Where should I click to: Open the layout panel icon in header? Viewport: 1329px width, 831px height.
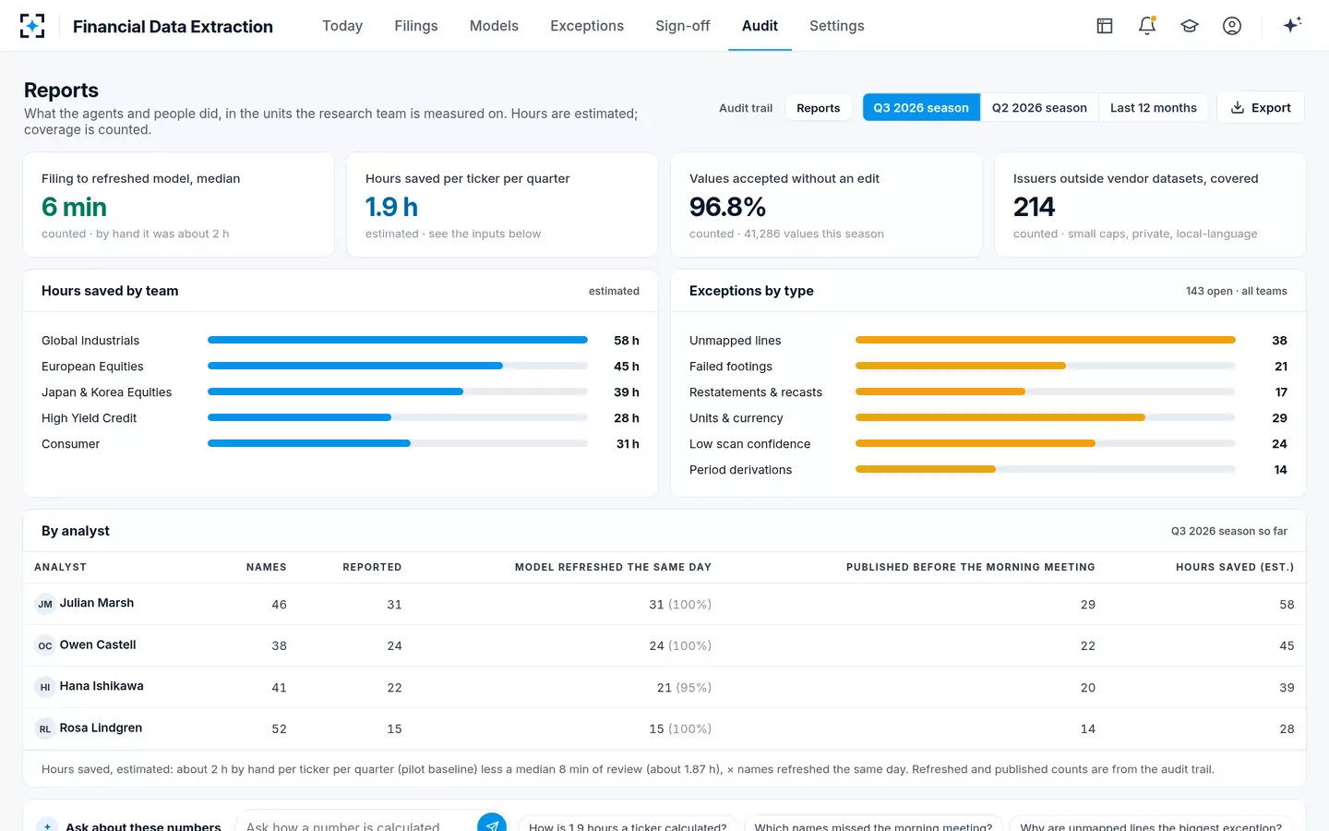click(1105, 26)
